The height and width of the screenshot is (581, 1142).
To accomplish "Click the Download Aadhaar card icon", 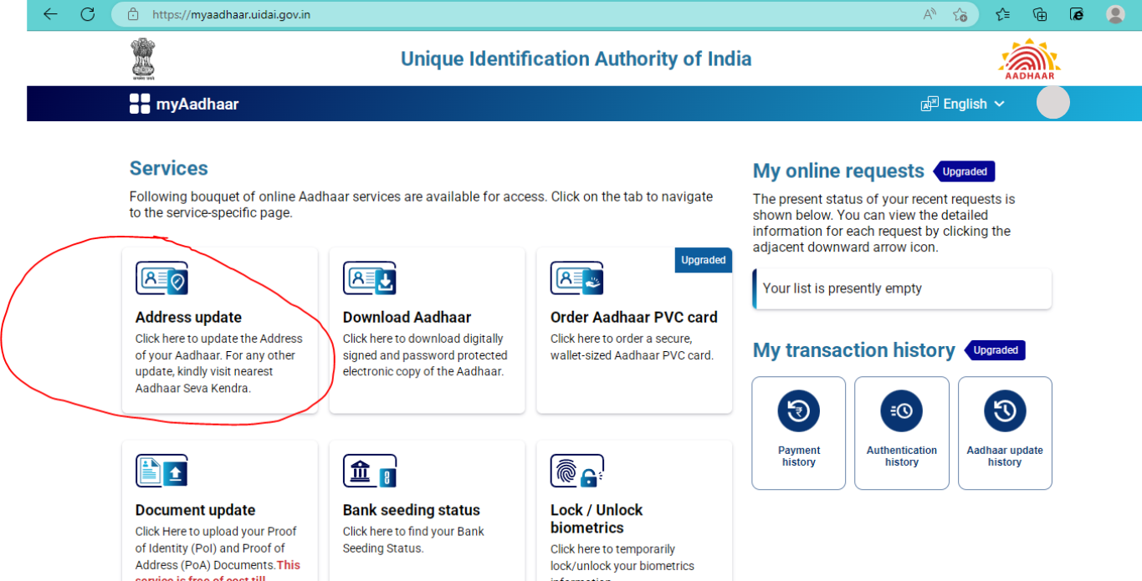I will coord(369,278).
